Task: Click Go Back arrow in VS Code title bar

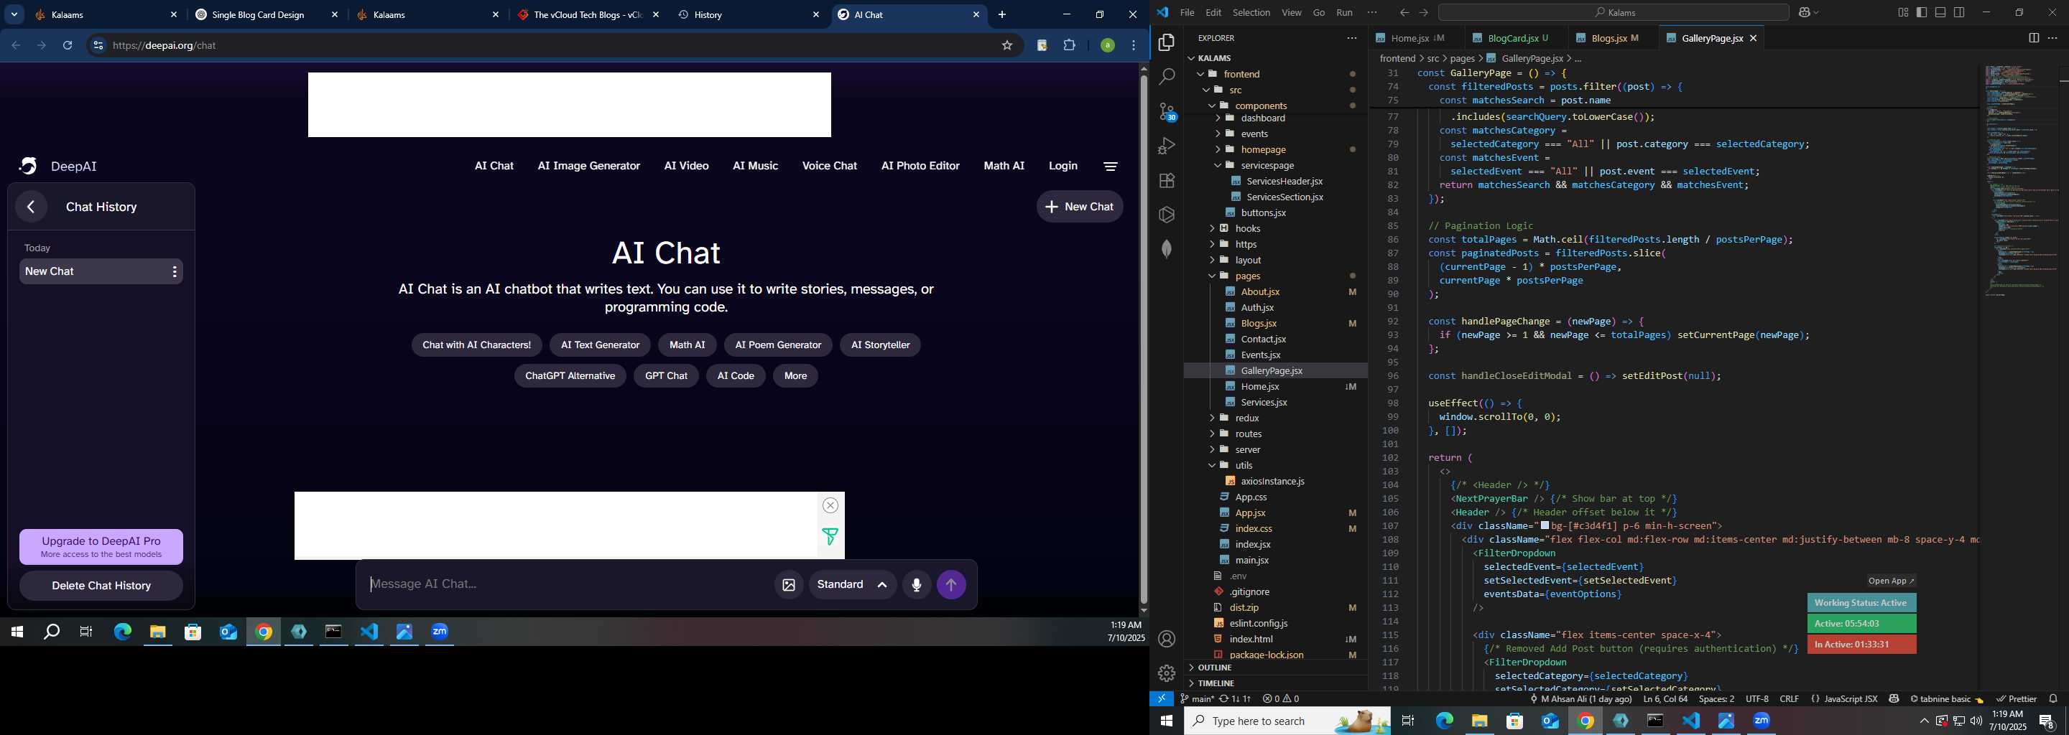Action: (1404, 13)
